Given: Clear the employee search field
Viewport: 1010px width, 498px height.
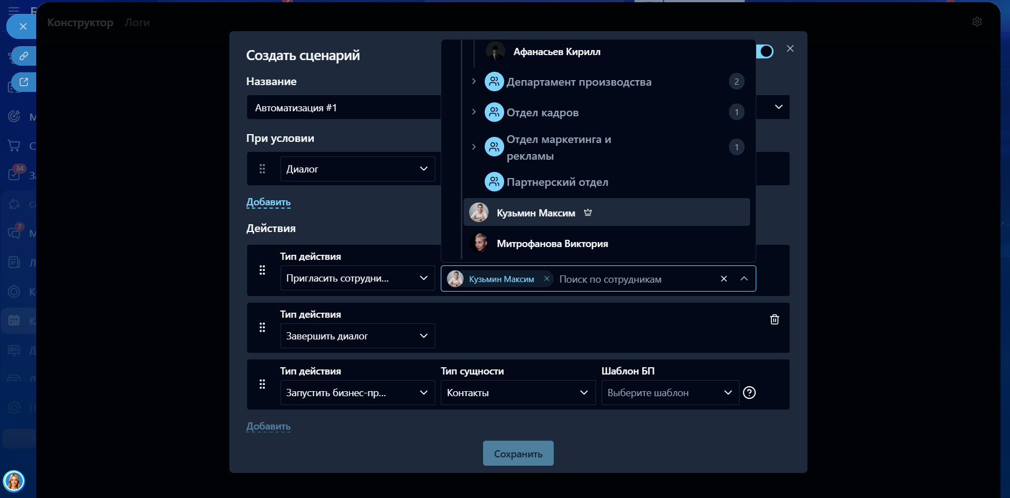Looking at the screenshot, I should [x=723, y=279].
